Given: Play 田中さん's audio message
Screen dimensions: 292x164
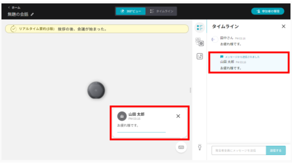Looking at the screenshot, I should (215, 40).
